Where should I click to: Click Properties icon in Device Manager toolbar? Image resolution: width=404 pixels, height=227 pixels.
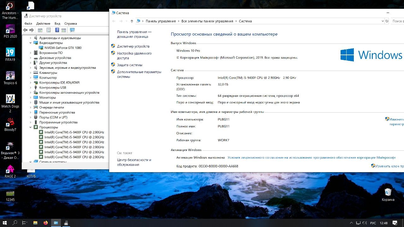[49, 30]
